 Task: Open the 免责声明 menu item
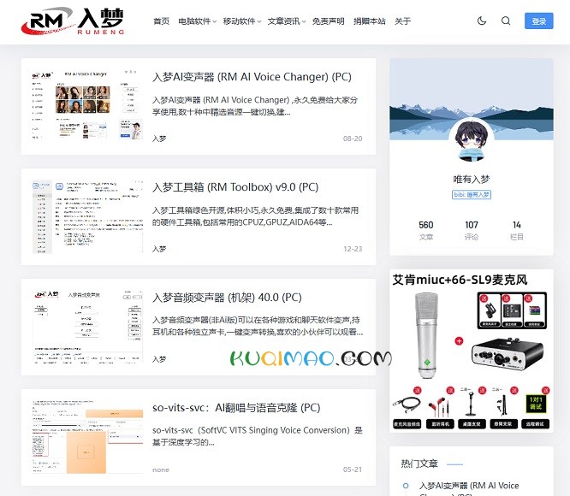pos(329,21)
